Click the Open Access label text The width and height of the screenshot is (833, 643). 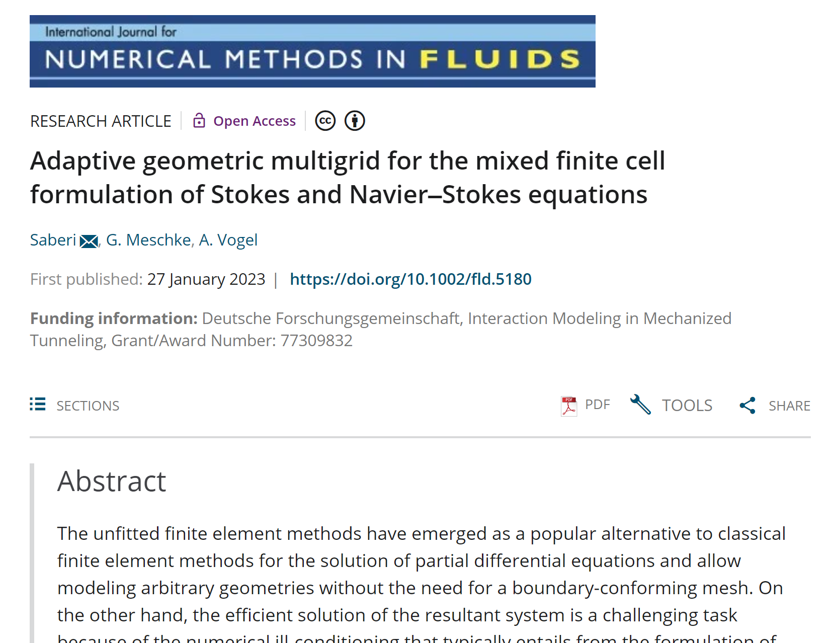click(255, 121)
